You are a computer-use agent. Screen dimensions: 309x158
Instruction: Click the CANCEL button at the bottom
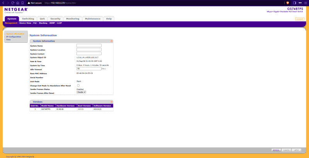pos(286,150)
